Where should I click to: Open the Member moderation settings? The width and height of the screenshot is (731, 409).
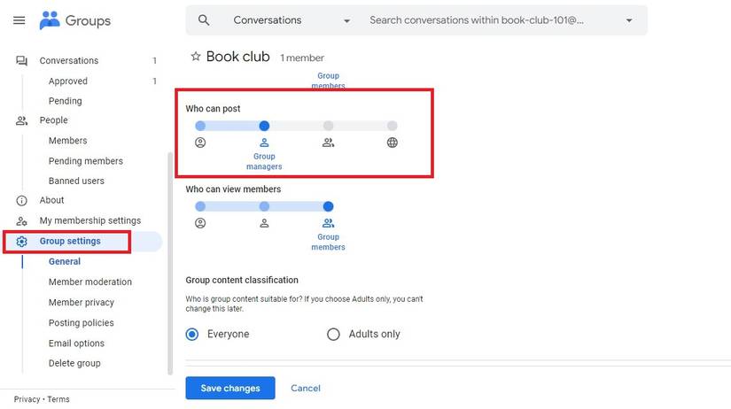[x=89, y=282]
